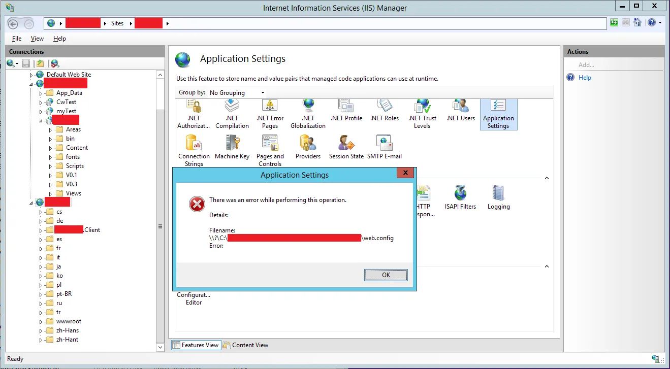Image resolution: width=670 pixels, height=369 pixels.
Task: Click the address bar path field
Action: pos(325,23)
